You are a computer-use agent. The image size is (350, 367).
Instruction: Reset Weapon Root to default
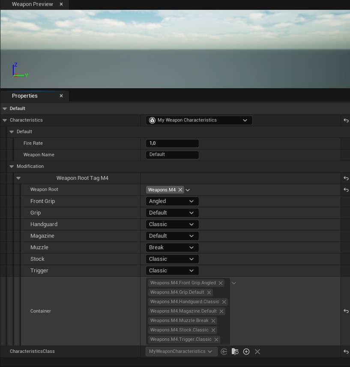click(x=346, y=190)
